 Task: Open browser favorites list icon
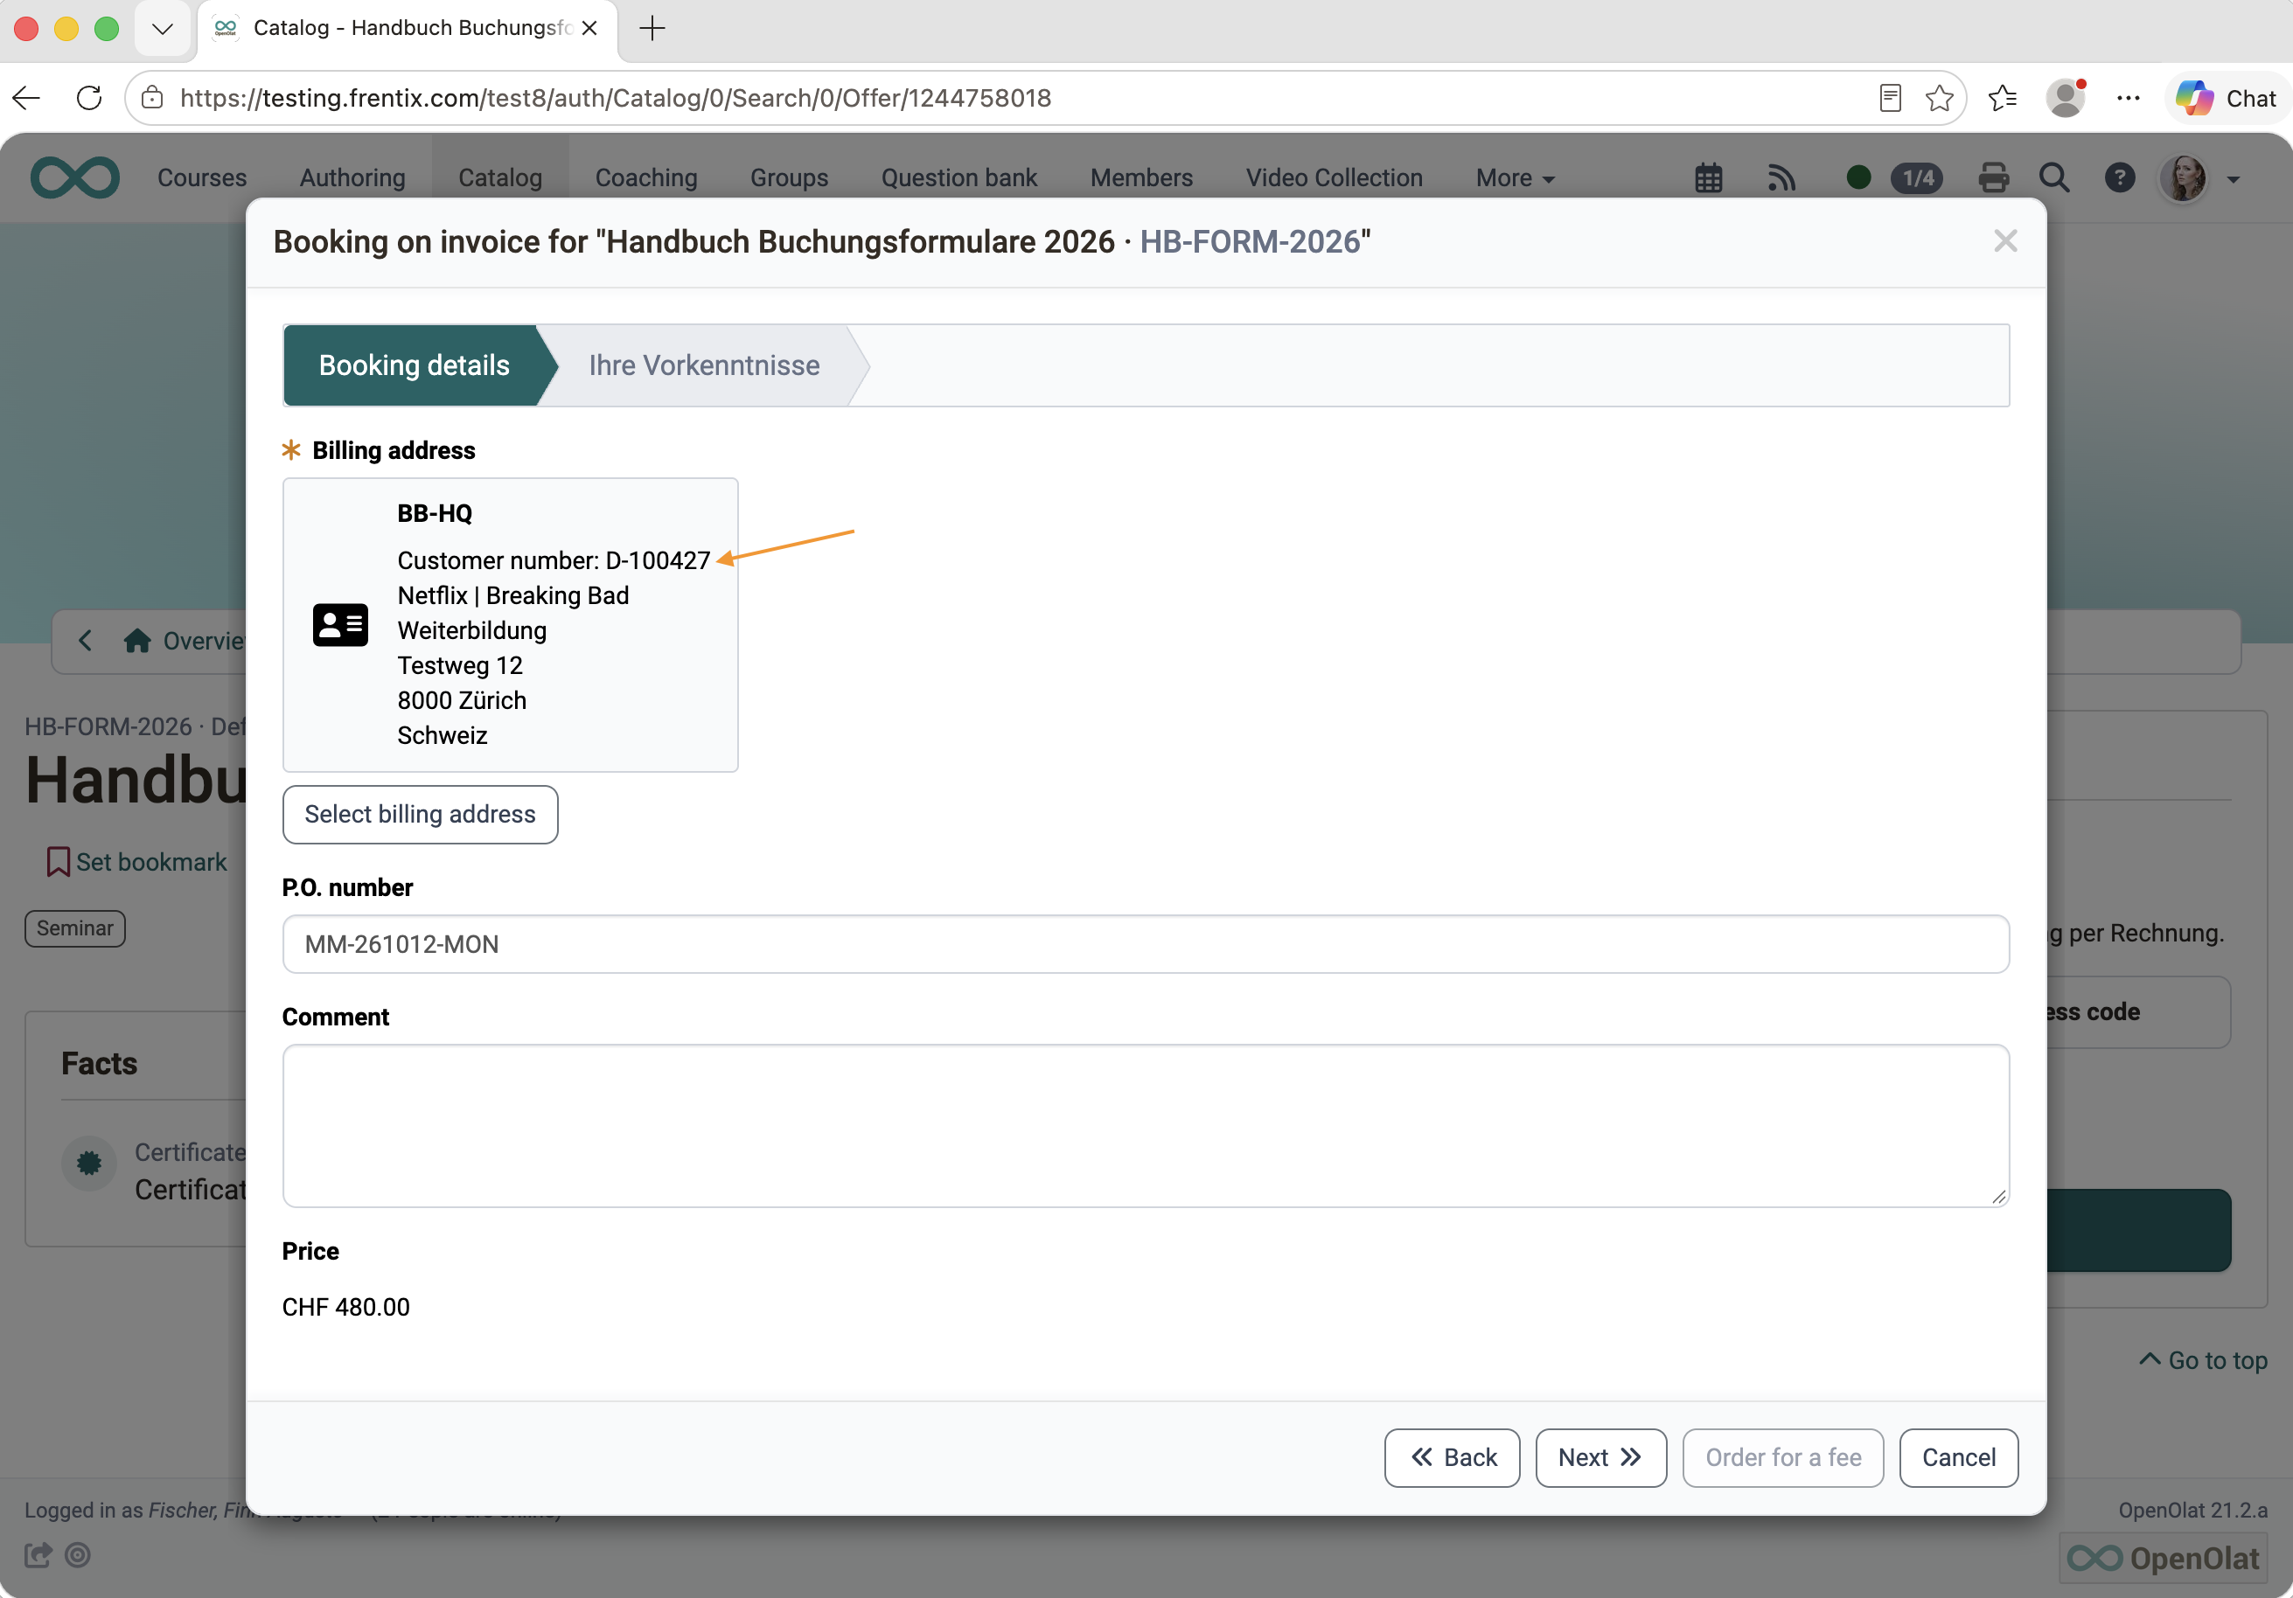[x=2002, y=98]
